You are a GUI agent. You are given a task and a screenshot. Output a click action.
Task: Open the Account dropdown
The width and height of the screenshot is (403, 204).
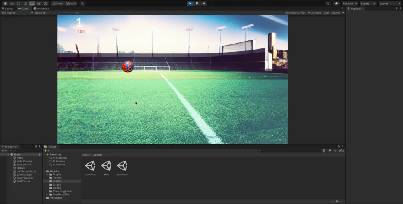point(349,3)
